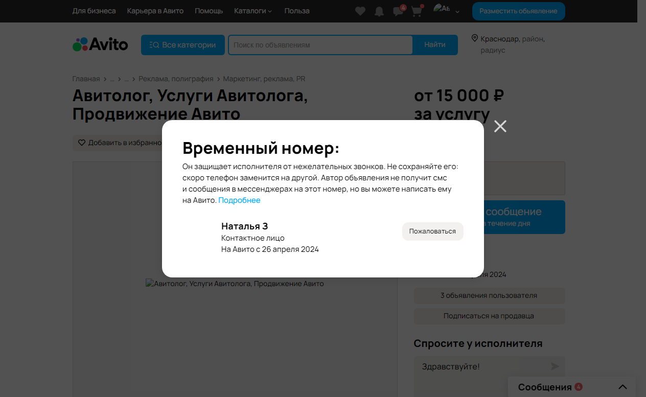Viewport: 646px width, 397px height.
Task: Open the Подробнее link in popup
Action: 239,200
